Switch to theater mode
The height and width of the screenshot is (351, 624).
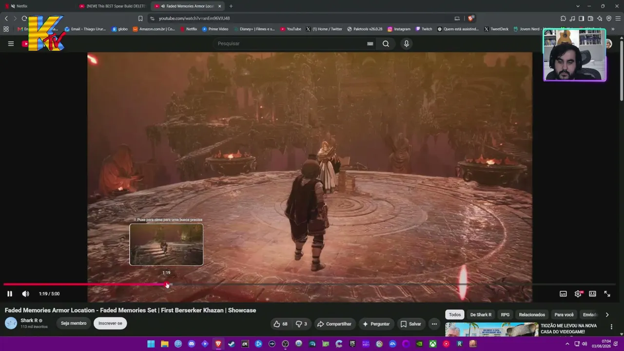[592, 294]
